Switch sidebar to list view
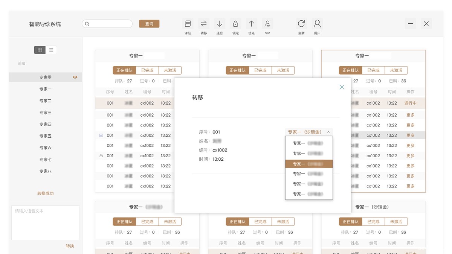 (x=51, y=50)
